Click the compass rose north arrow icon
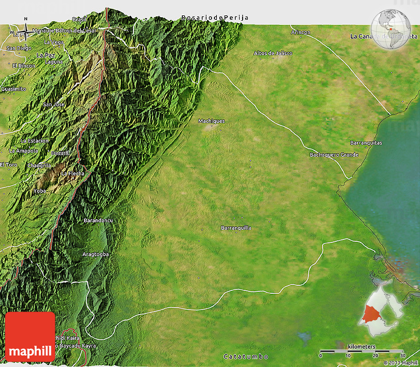 pos(26,28)
